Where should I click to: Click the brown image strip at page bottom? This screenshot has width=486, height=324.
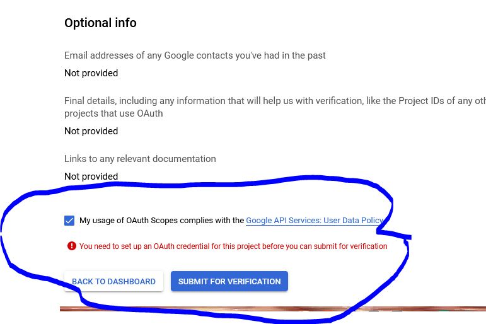(273, 309)
